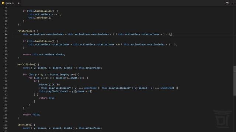236x132 pixels.
Task: Click the playfield check on line 101
Action: 66,91
